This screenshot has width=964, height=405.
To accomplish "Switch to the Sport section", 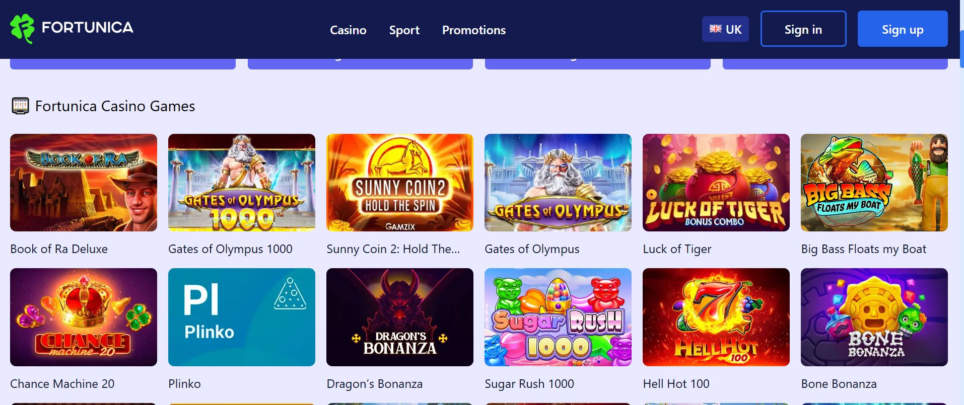I will (x=404, y=30).
